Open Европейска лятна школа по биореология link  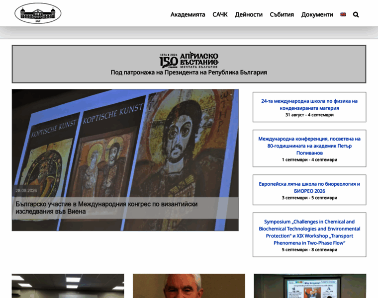309,187
